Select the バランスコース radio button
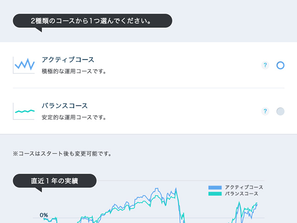297x223 pixels. (280, 111)
